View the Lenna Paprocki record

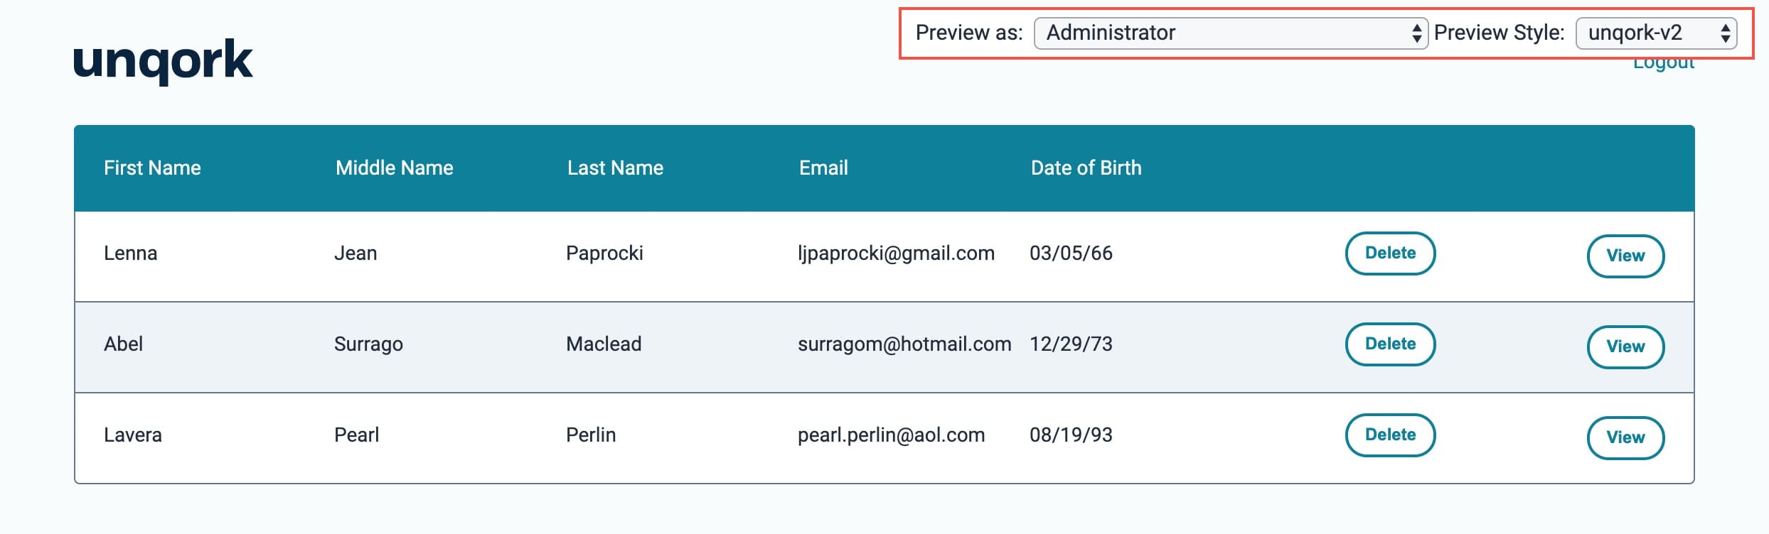click(1625, 256)
